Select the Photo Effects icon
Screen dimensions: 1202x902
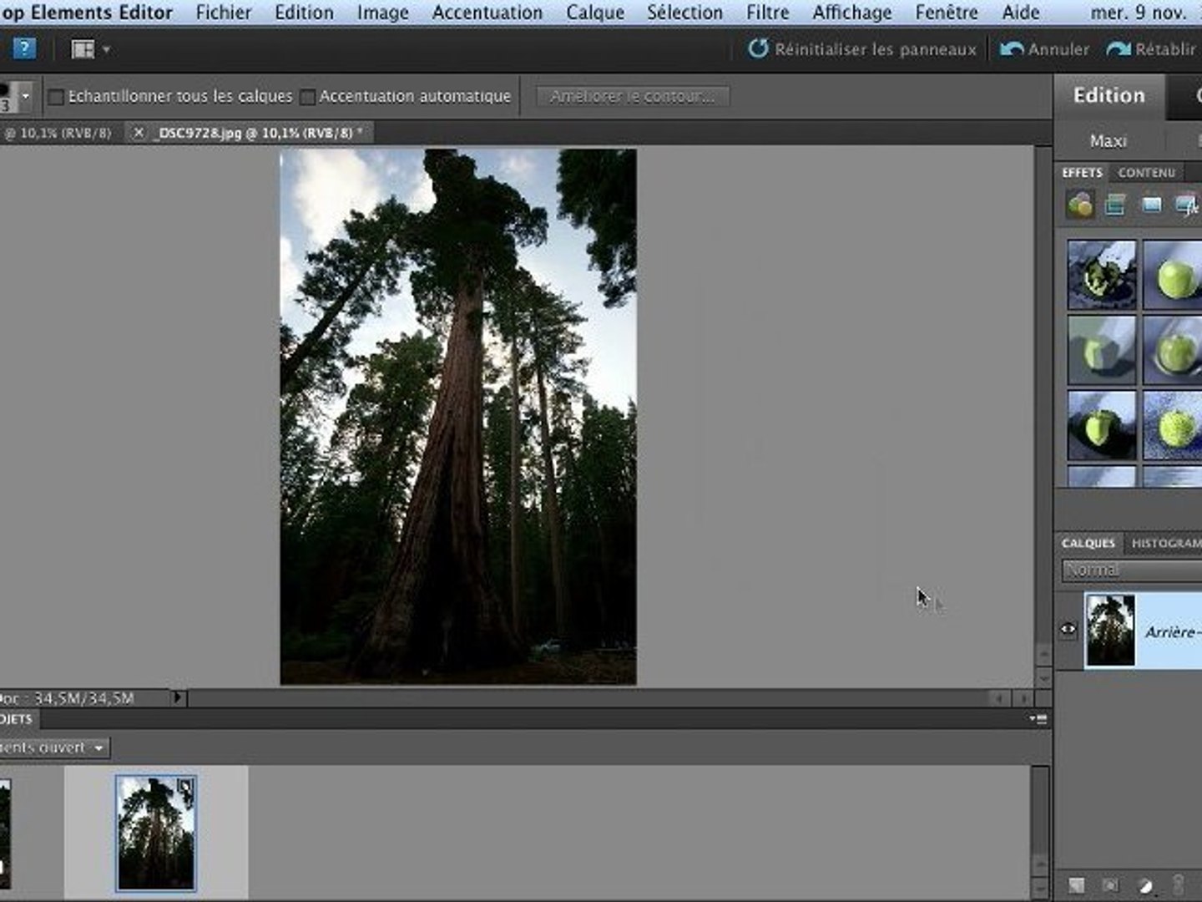1151,205
